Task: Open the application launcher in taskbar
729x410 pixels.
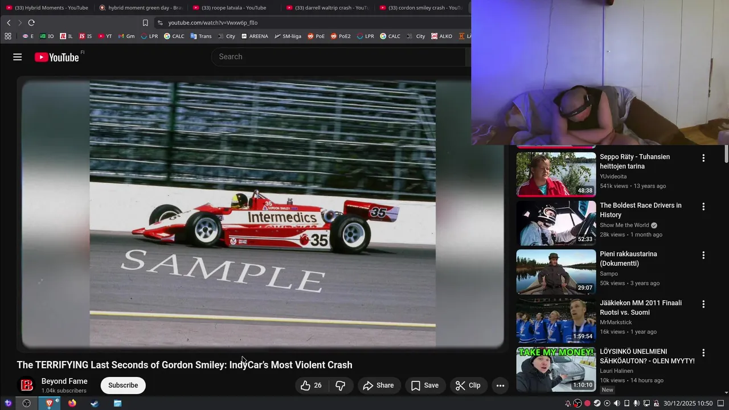Action: (x=8, y=403)
